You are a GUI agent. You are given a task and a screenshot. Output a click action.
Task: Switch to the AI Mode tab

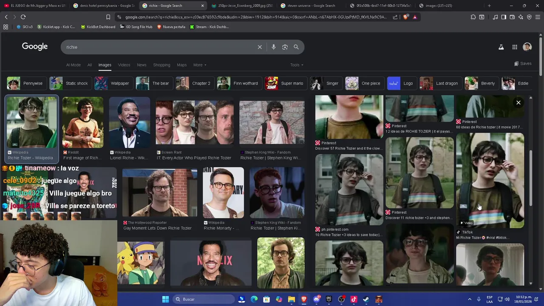(x=73, y=65)
